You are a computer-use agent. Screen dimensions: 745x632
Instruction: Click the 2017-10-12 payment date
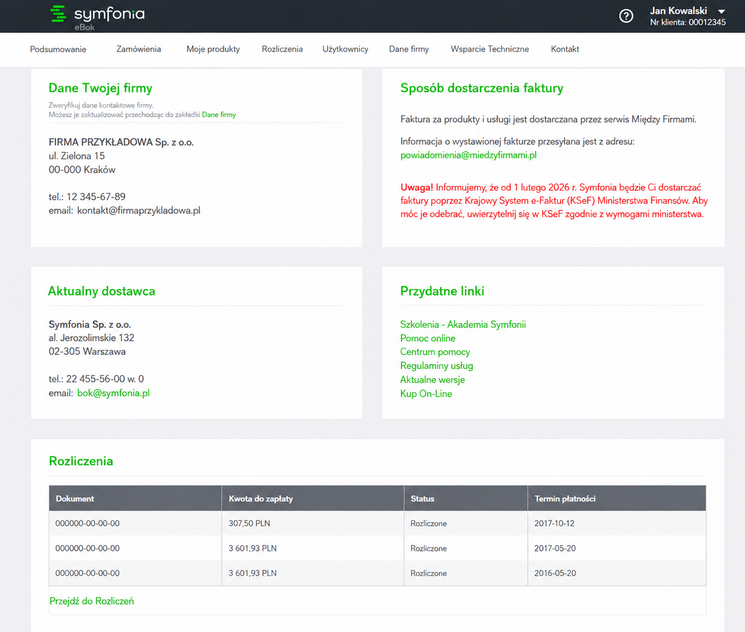click(554, 524)
